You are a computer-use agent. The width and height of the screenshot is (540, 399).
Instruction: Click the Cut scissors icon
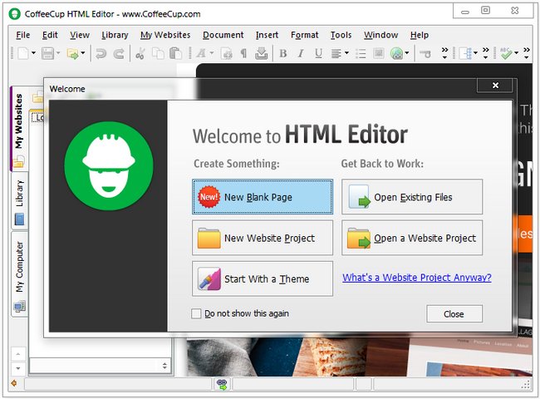[140, 53]
